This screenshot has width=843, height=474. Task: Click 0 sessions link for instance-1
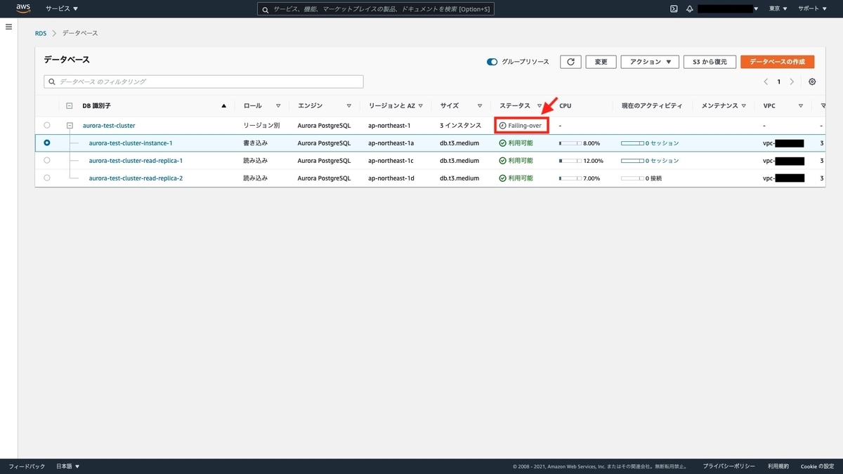662,143
